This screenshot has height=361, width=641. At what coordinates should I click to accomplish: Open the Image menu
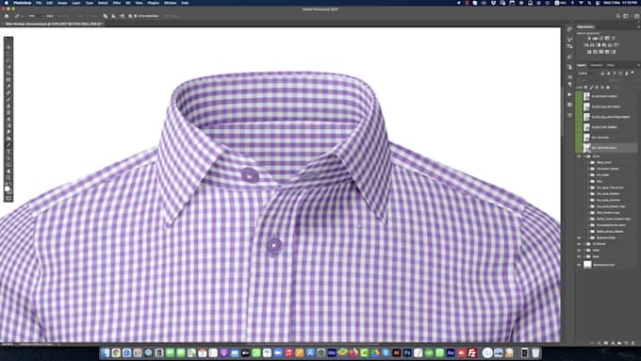tap(62, 3)
